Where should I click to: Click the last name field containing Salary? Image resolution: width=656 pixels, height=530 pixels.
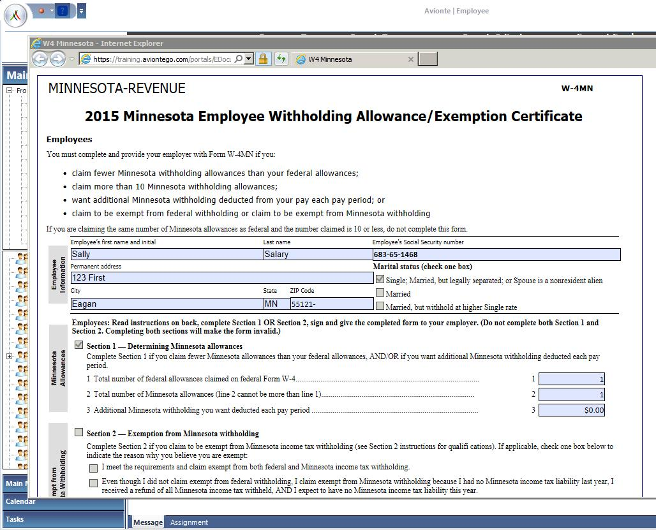pos(318,254)
